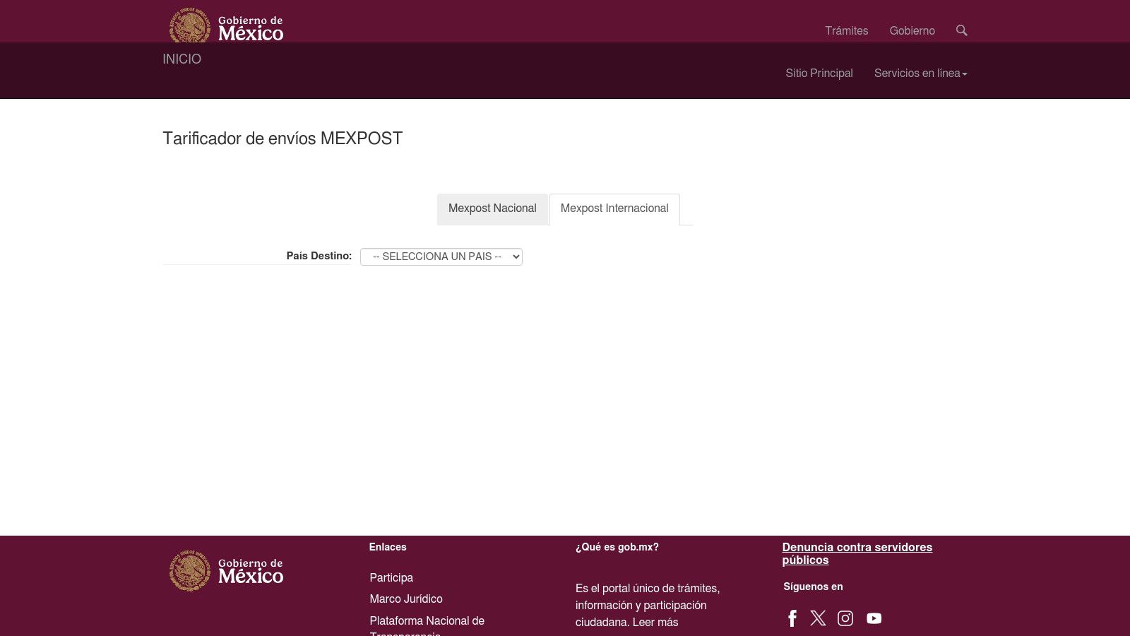The height and width of the screenshot is (636, 1130).
Task: Open the search icon in the header
Action: tap(961, 30)
